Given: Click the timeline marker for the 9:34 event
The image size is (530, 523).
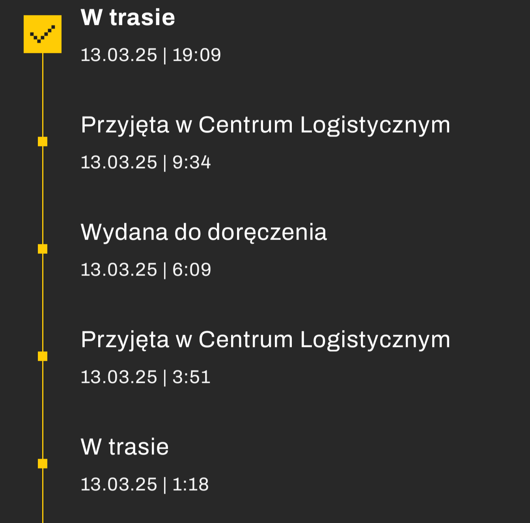Looking at the screenshot, I should coord(43,141).
